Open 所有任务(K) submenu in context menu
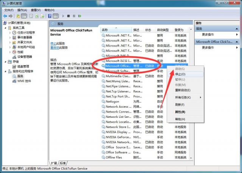This screenshot has width=242, height=173. [185, 97]
